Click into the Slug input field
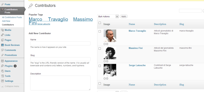This screenshot has height=92, width=204. [x=60, y=59]
